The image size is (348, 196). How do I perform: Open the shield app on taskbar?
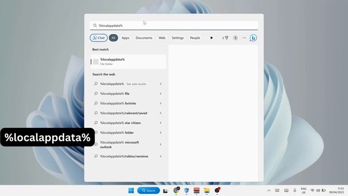pyautogui.click(x=187, y=191)
